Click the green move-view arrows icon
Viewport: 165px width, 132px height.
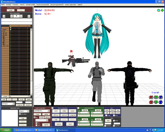click(162, 10)
